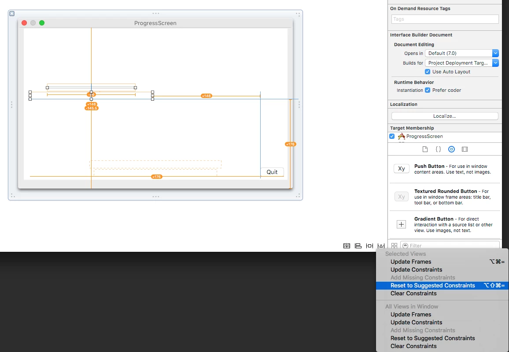This screenshot has height=352, width=509.
Task: Expand the Builds for deployment target dropdown
Action: tap(461, 63)
